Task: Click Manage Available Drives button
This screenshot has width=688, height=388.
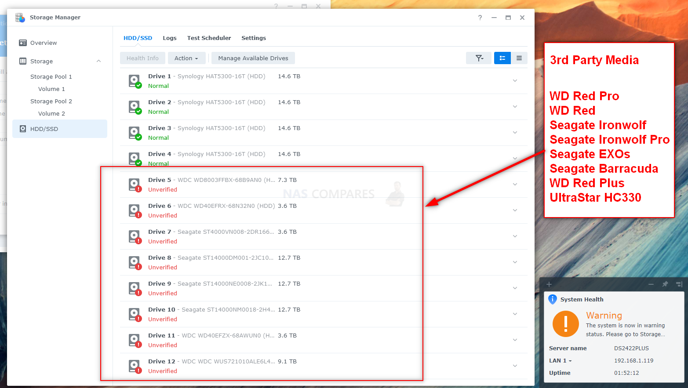Action: click(x=253, y=58)
